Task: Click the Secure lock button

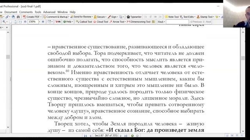Action: [99, 17]
